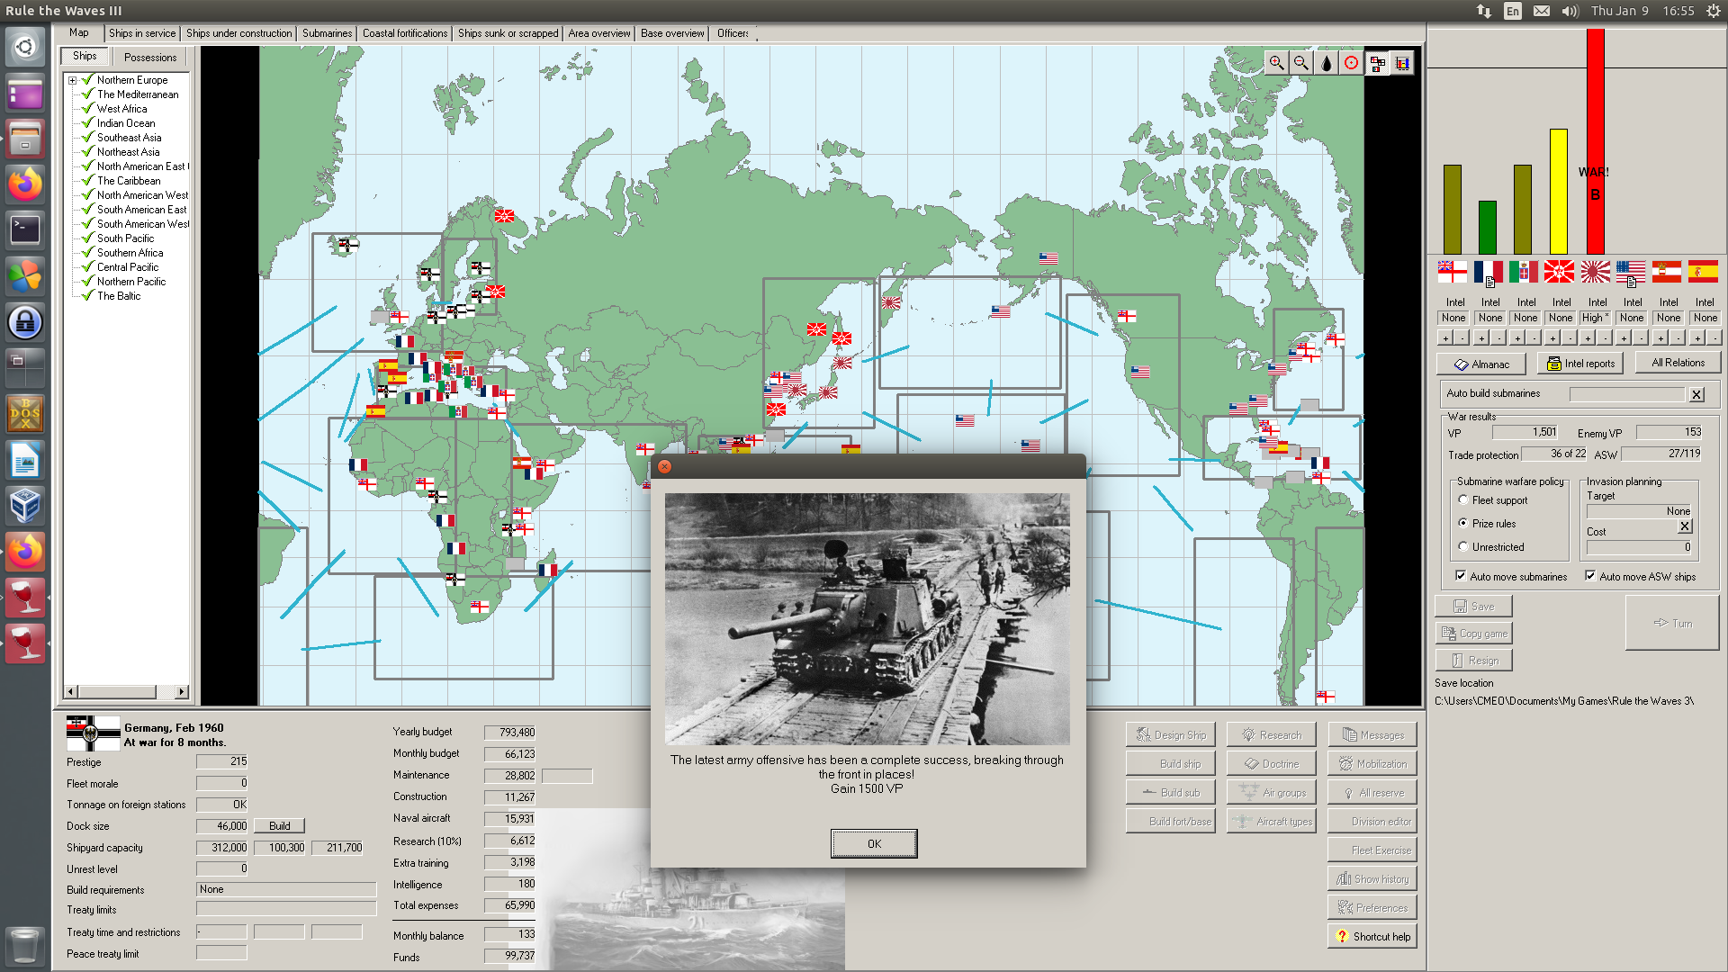This screenshot has height=972, width=1728.
Task: Increase intel level for Great Britain
Action: coord(1445,338)
